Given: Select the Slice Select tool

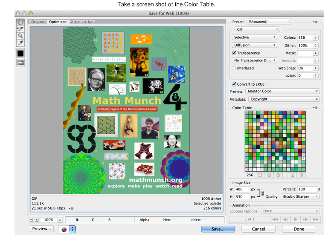Looking at the screenshot, I should 20,29.
